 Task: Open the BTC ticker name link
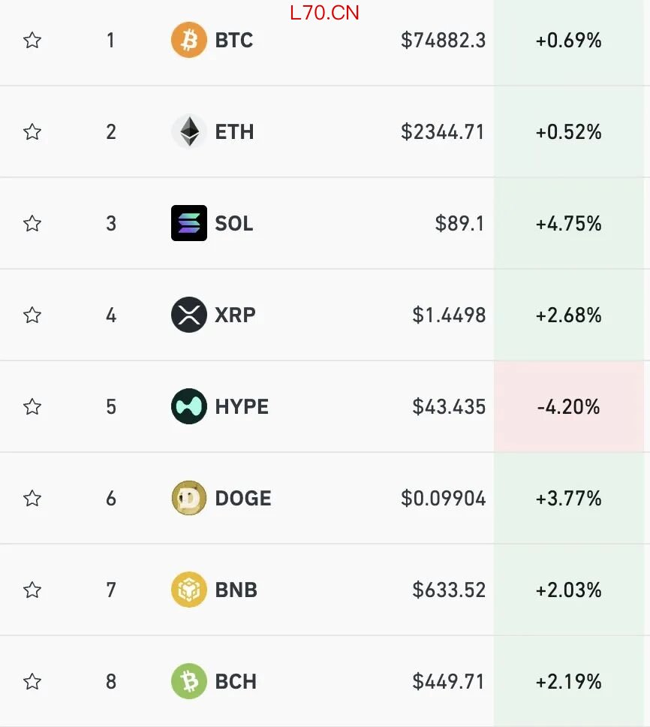click(x=234, y=41)
